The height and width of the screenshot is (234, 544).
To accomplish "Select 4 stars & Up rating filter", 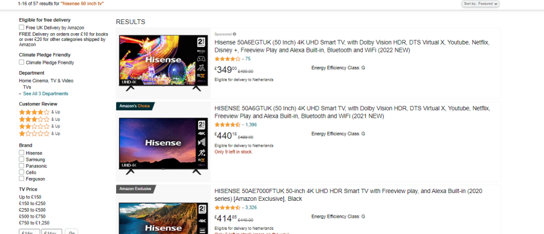I will [x=39, y=112].
